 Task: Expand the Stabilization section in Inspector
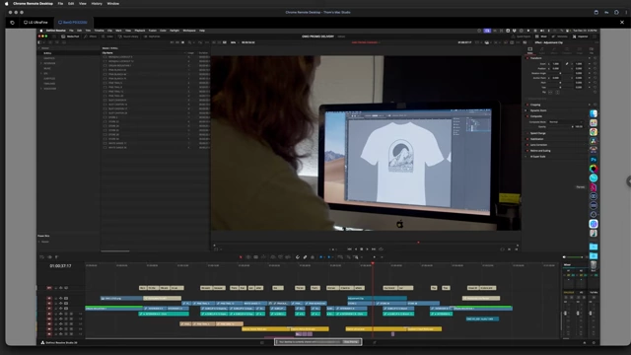536,139
